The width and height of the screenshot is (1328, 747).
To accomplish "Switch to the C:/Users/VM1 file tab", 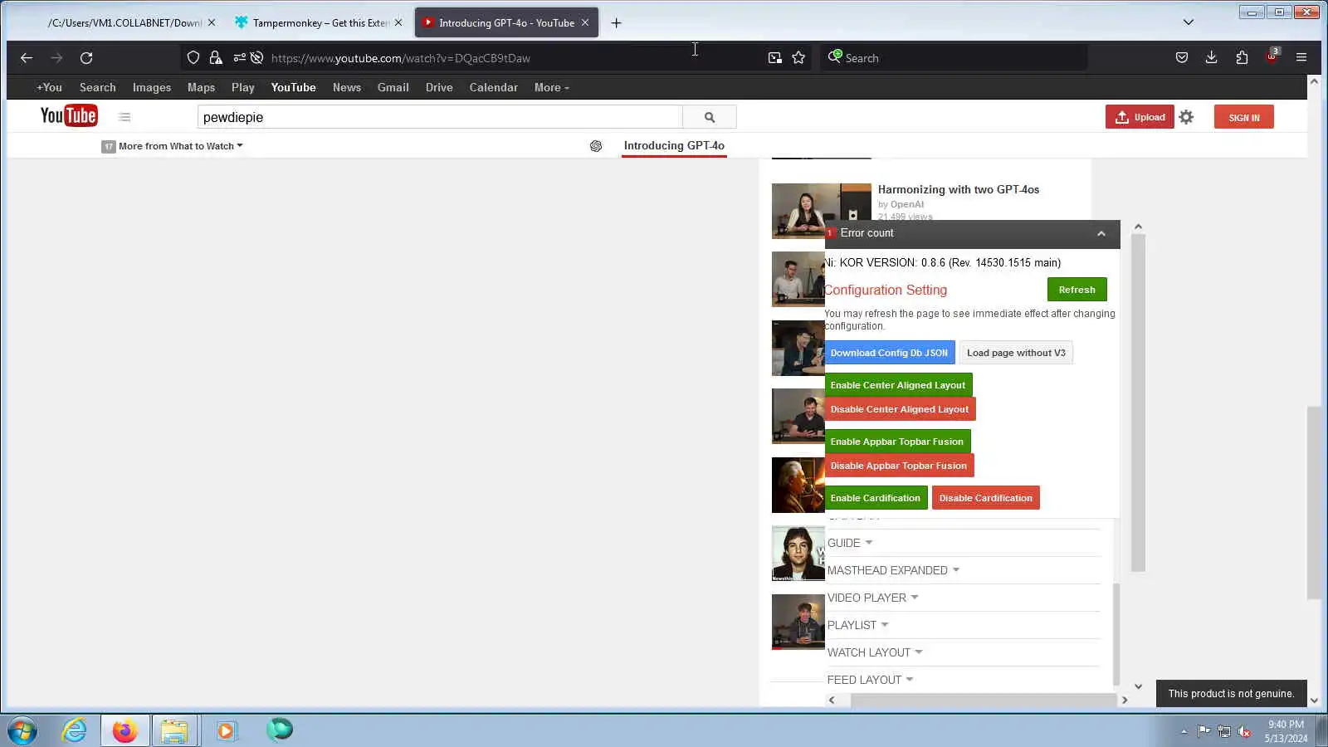I will point(124,23).
